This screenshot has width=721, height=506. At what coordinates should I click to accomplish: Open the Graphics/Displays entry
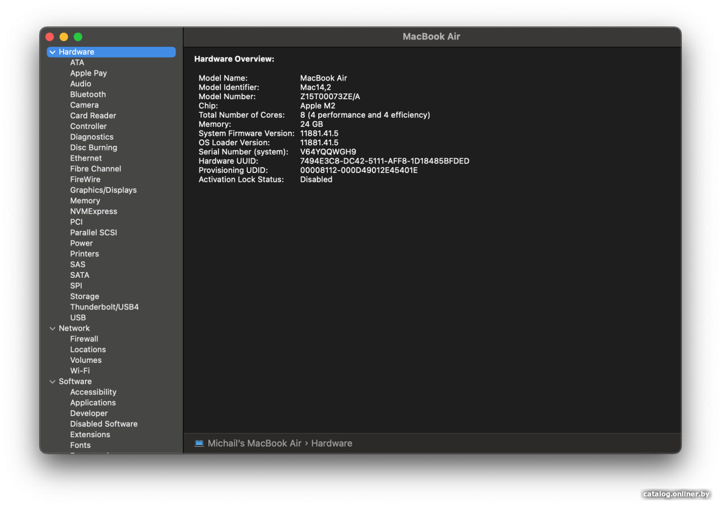point(103,190)
